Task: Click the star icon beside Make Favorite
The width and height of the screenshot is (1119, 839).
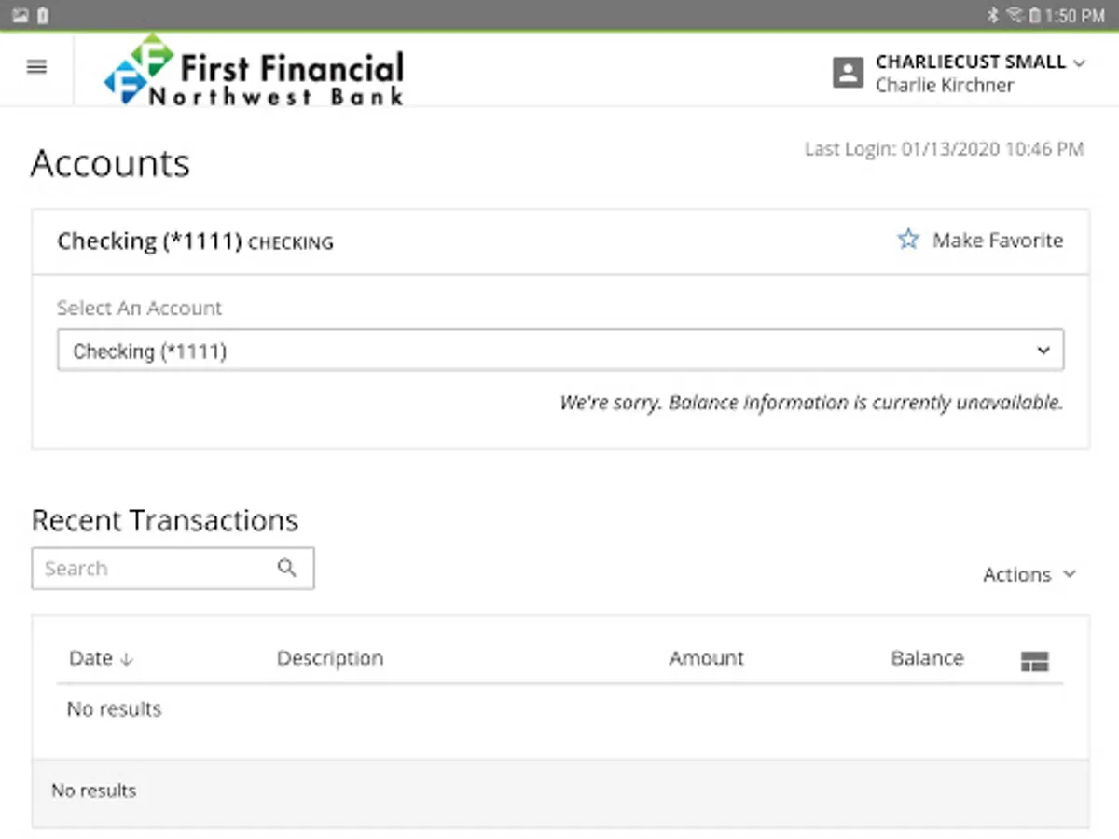Action: 908,240
